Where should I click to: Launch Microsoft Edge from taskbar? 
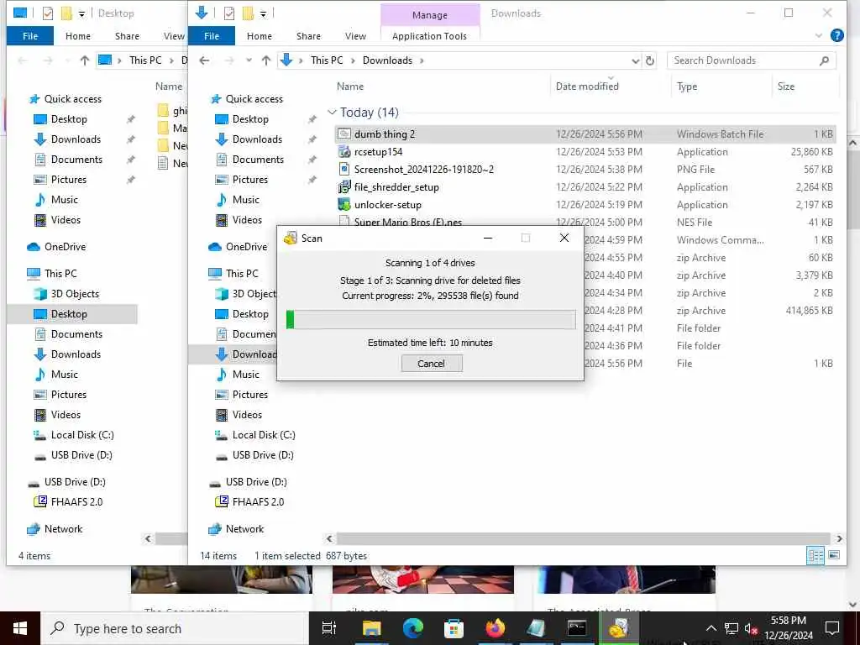[x=412, y=628]
